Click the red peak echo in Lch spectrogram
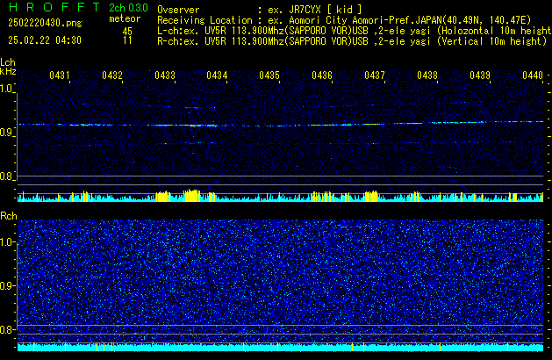The image size is (552, 360). click(195, 126)
